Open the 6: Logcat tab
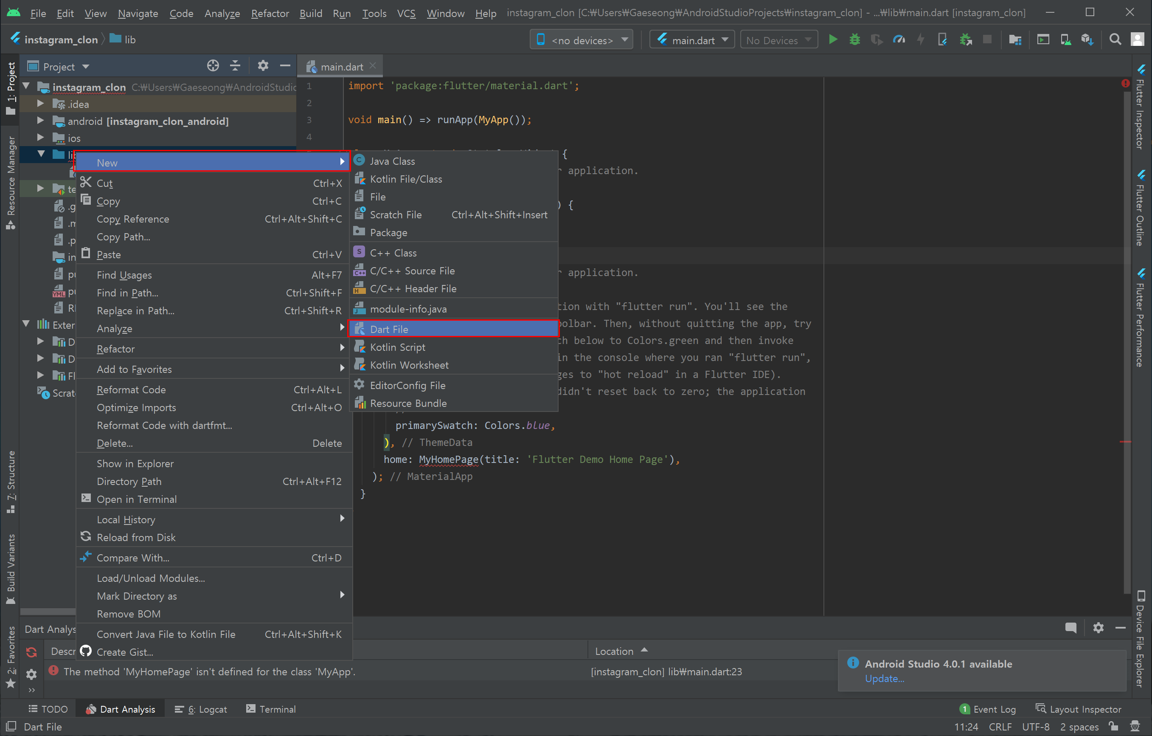 201,709
